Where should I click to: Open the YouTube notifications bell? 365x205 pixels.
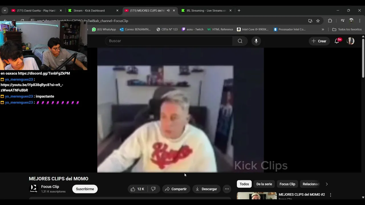[337, 41]
